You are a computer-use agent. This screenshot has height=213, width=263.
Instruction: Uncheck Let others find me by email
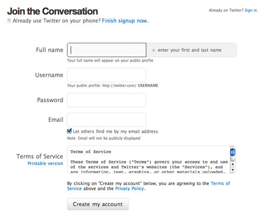pos(69,131)
